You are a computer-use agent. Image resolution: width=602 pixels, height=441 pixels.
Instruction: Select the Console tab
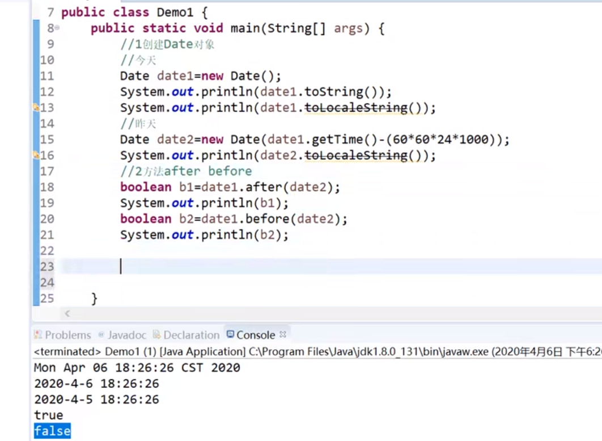pos(256,335)
